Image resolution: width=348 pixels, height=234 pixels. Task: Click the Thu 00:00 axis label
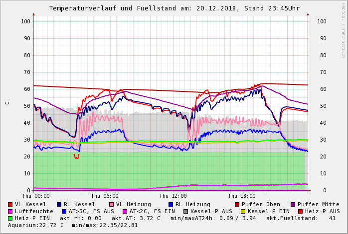tap(36, 196)
